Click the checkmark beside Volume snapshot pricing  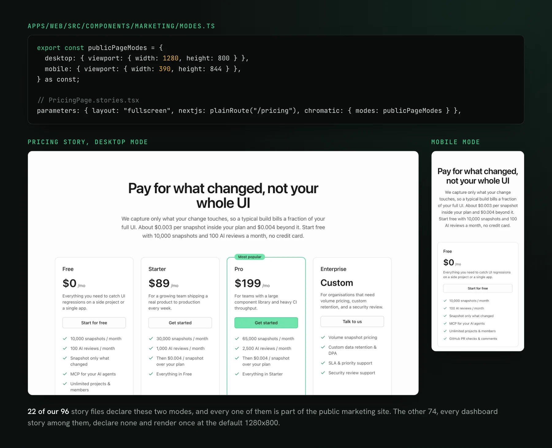(323, 337)
